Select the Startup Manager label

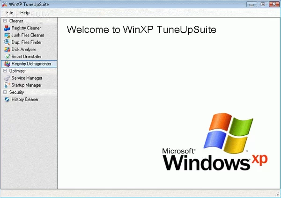[x=27, y=85]
